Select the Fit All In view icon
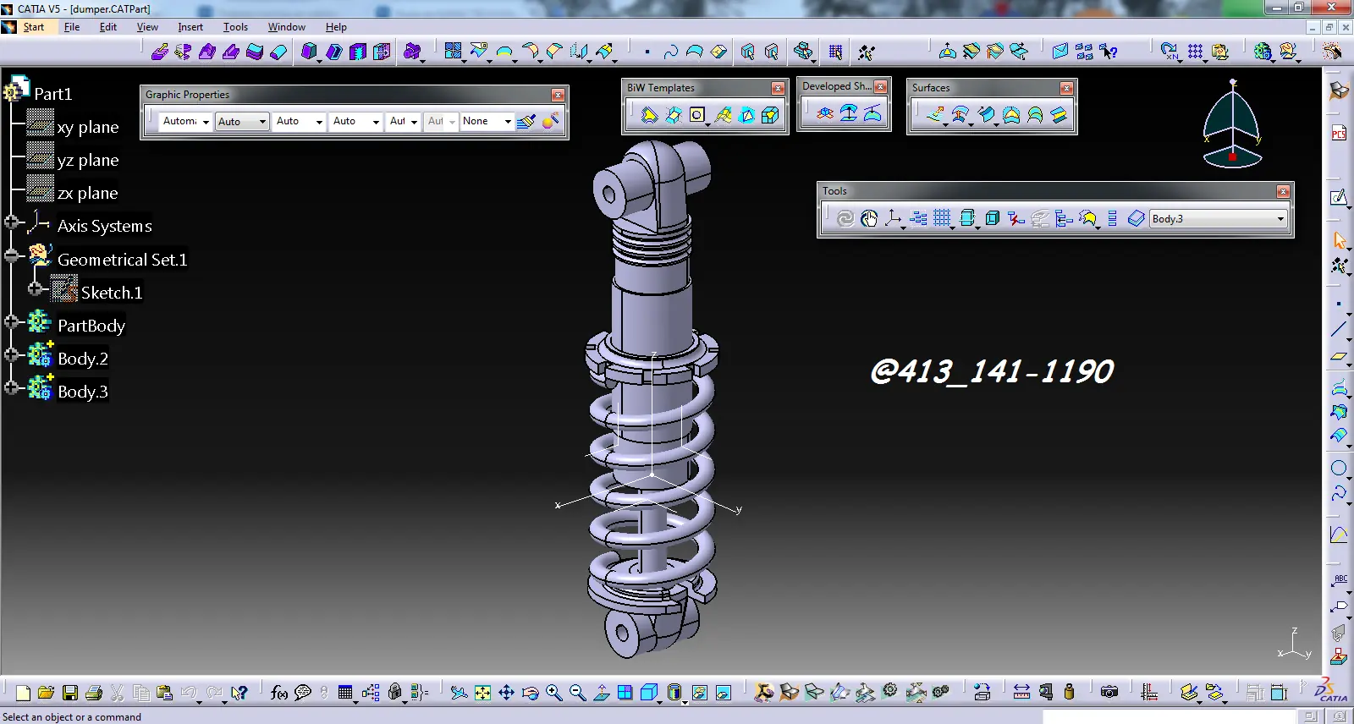This screenshot has width=1354, height=724. coord(482,693)
